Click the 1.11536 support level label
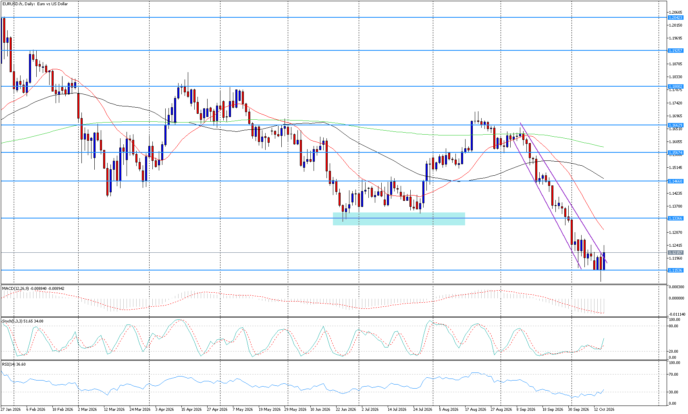This screenshot has height=414, width=688. coord(676,270)
